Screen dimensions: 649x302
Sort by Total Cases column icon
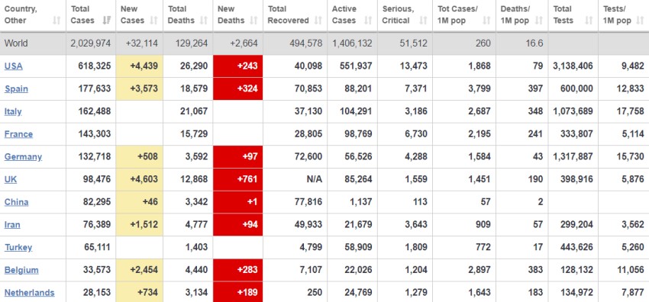tap(106, 21)
